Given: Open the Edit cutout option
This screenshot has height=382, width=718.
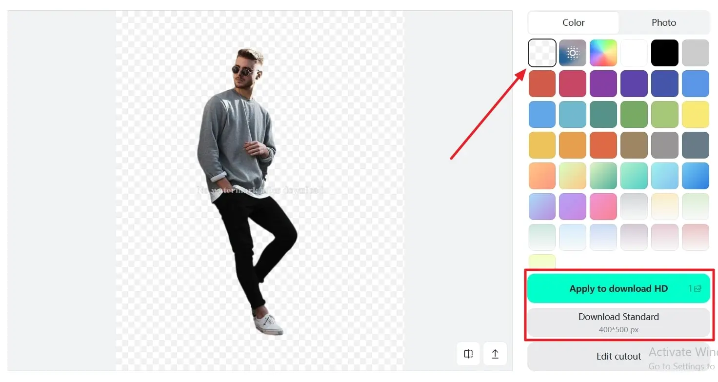Looking at the screenshot, I should [618, 356].
